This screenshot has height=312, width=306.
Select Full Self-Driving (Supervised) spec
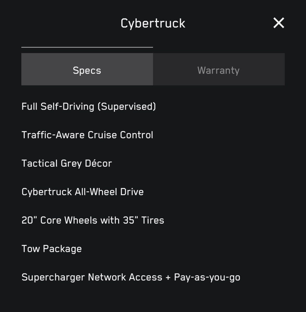coord(89,107)
